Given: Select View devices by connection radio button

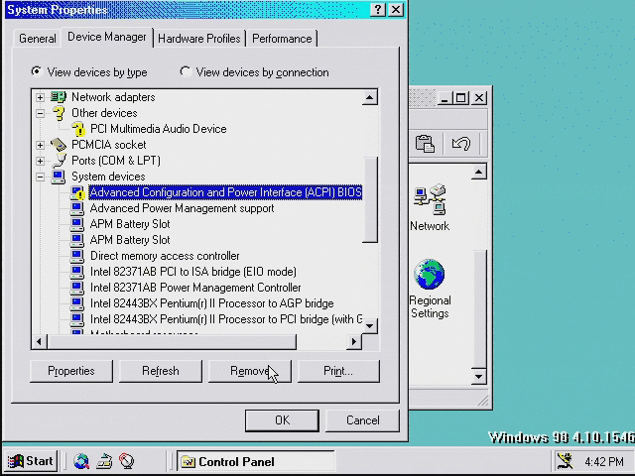Looking at the screenshot, I should click(x=186, y=71).
